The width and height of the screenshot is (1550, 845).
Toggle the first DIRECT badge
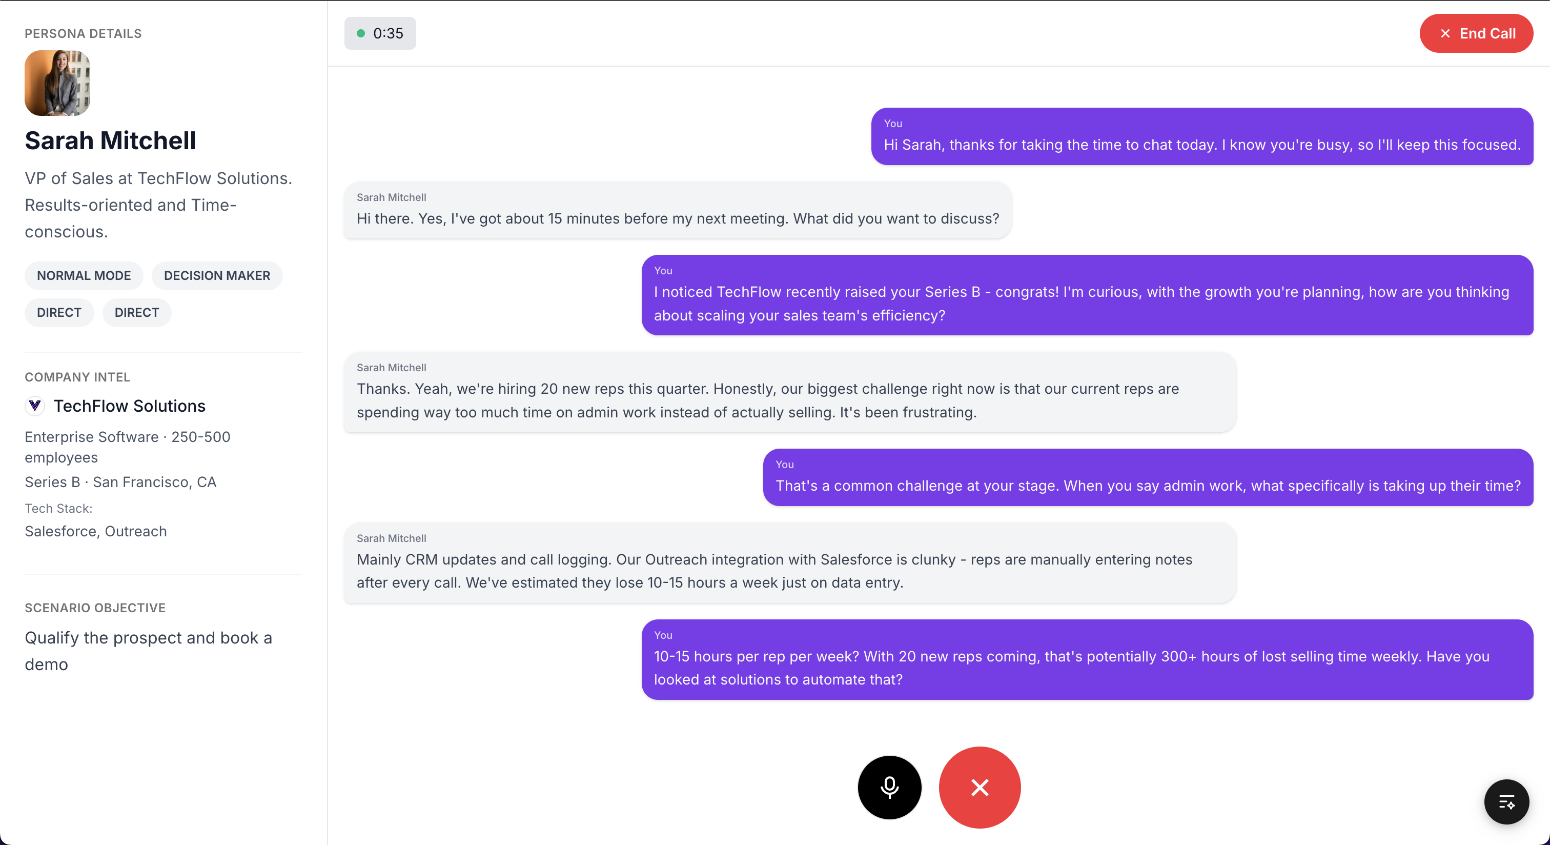59,312
